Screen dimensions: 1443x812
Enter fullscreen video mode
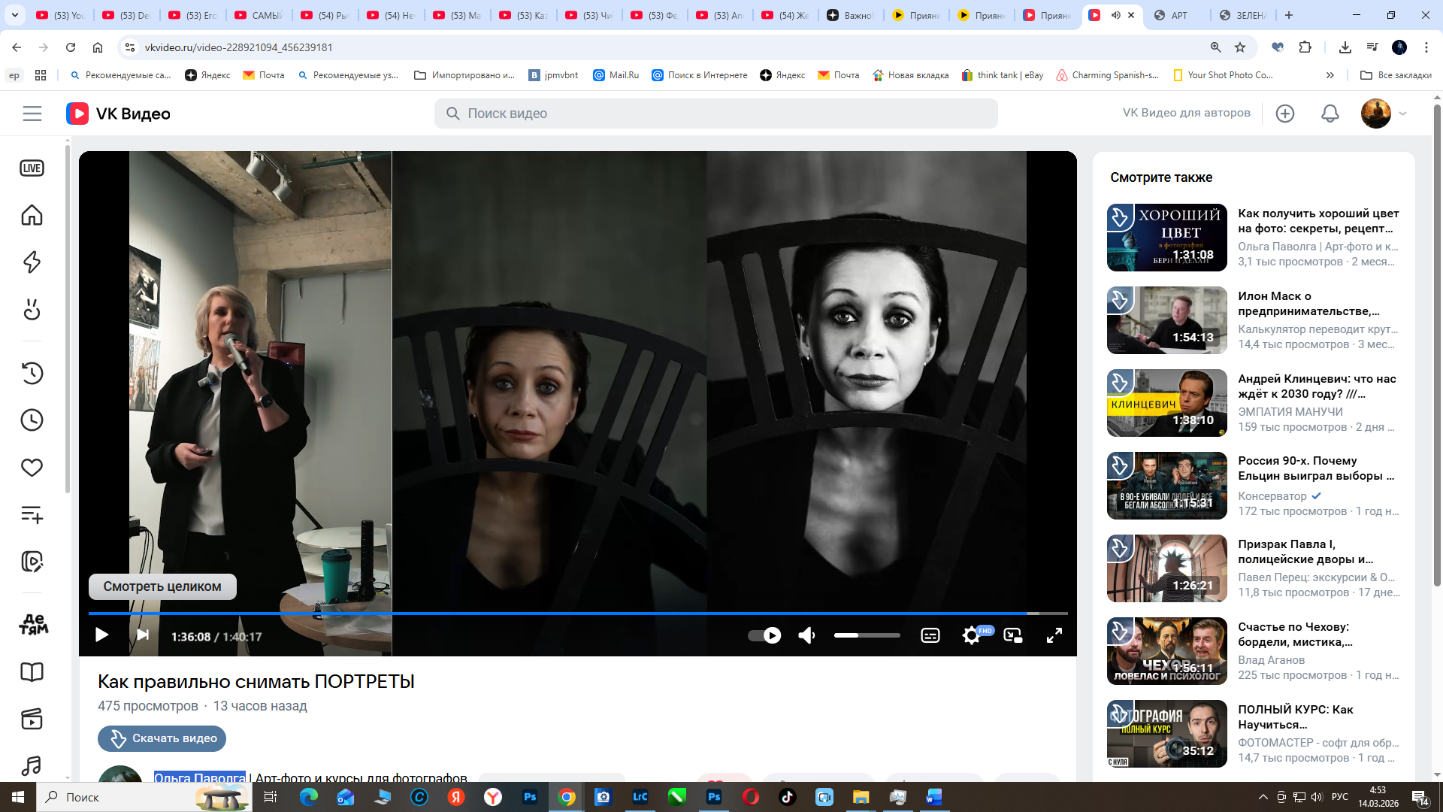[1054, 636]
